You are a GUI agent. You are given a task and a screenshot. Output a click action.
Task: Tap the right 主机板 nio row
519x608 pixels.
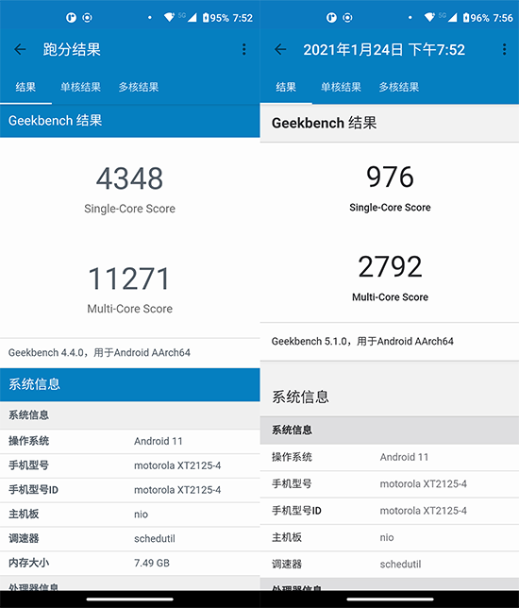click(x=390, y=537)
